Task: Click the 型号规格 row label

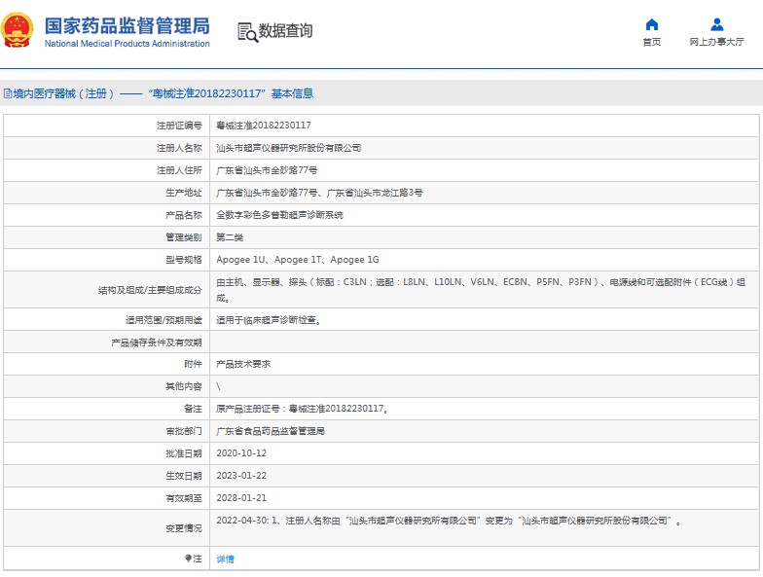Action: (183, 260)
